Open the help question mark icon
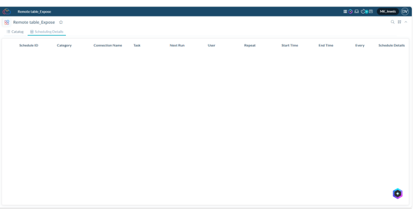The width and height of the screenshot is (416, 213). [371, 11]
